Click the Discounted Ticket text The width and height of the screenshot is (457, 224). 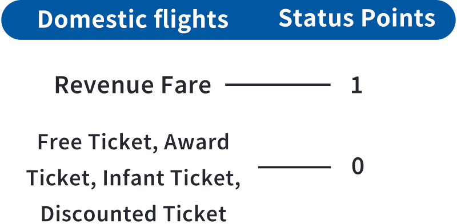[134, 214]
